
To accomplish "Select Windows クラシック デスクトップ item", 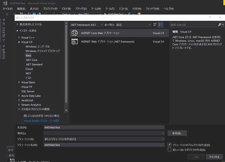I will tap(42, 51).
